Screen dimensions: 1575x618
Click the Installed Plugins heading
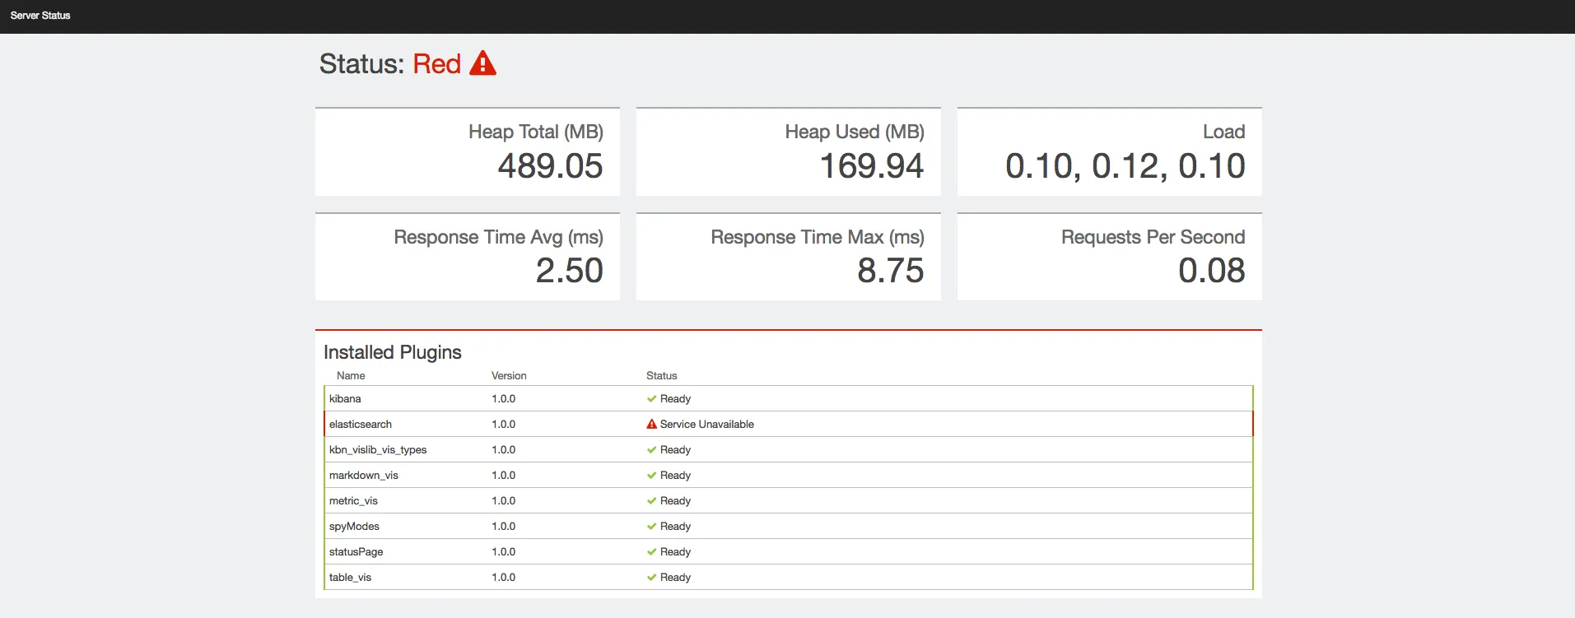(393, 352)
